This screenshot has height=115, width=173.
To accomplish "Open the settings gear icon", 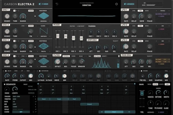I will tap(116, 4).
